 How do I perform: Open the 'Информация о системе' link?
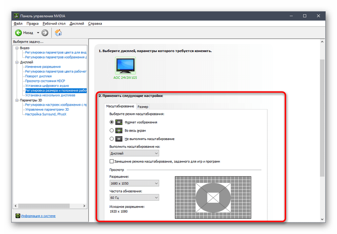tap(38, 216)
